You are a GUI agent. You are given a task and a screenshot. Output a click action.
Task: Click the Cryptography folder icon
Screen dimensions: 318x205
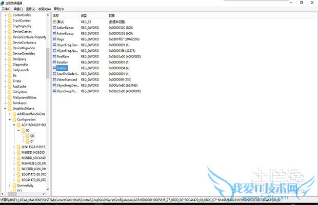pos(10,26)
